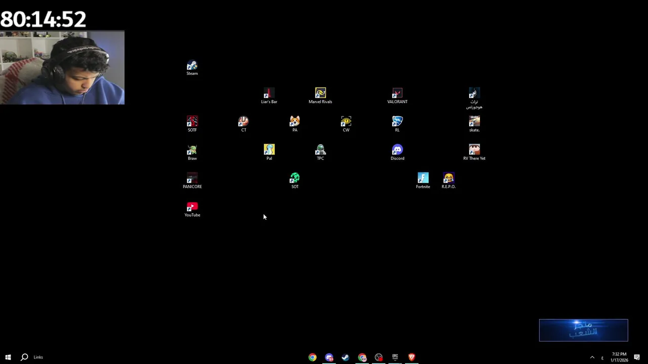The image size is (648, 364).
Task: Select the PA desktop icon
Action: pyautogui.click(x=295, y=124)
